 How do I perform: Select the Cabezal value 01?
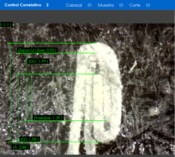tap(90, 5)
